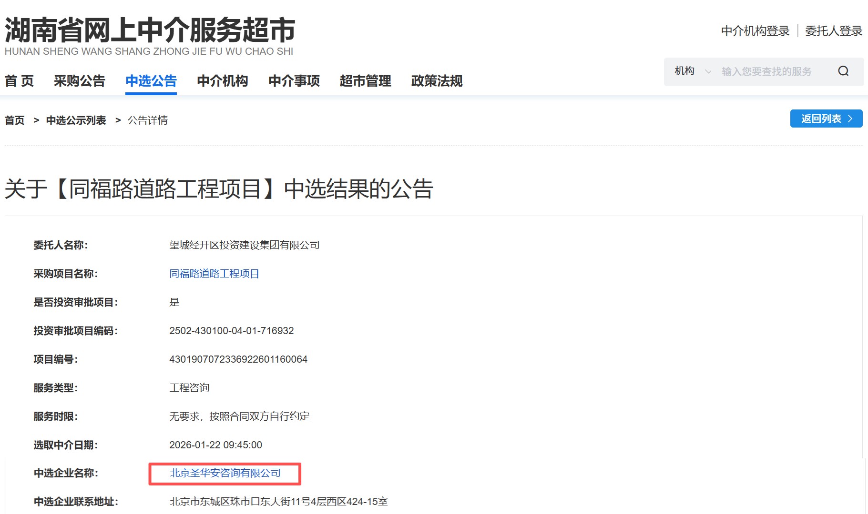Go back to 中选公示列表 breadcrumb
Image resolution: width=868 pixels, height=514 pixels.
point(76,120)
